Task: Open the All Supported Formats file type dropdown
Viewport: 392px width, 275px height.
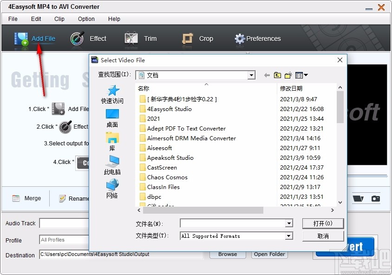Action: tap(290, 236)
